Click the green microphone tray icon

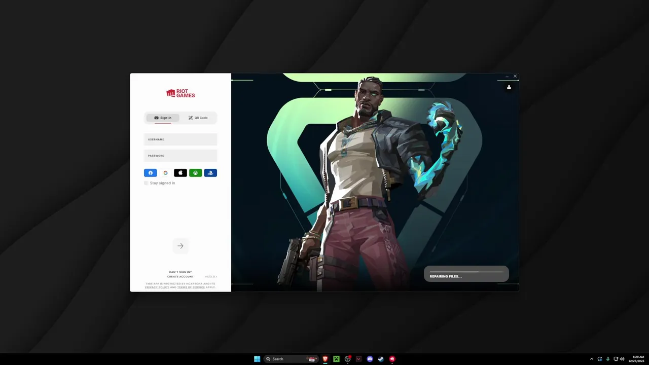click(608, 359)
